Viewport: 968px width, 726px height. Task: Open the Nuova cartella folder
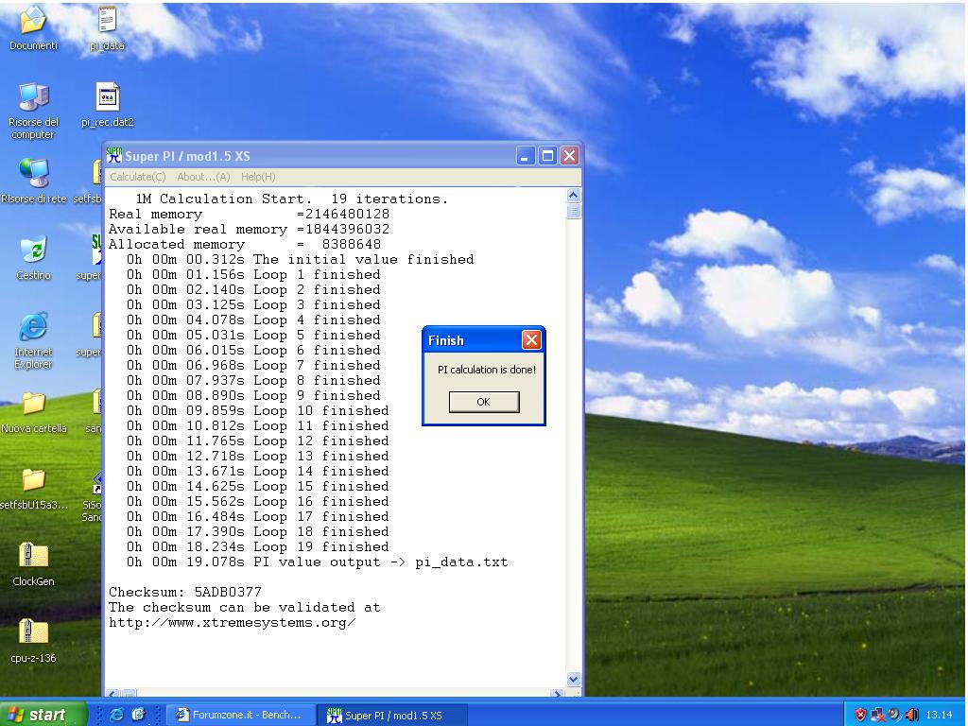click(x=33, y=405)
